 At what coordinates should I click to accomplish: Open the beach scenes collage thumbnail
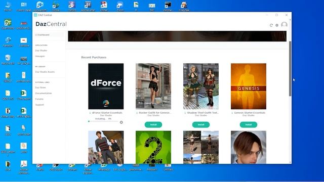click(x=201, y=147)
